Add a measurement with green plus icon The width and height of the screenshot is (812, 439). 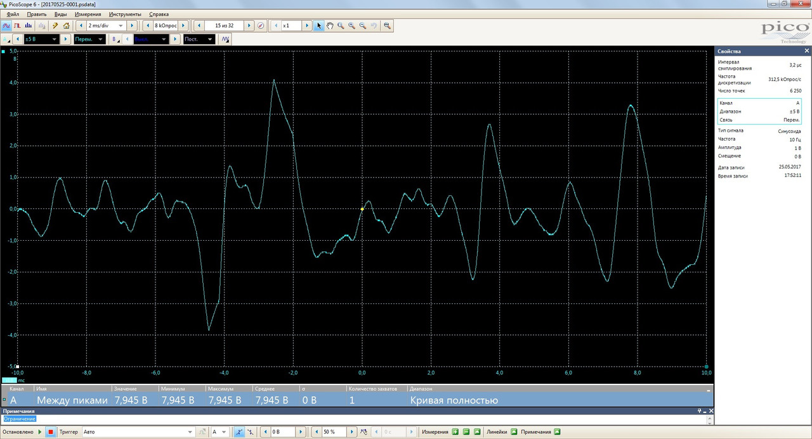455,432
